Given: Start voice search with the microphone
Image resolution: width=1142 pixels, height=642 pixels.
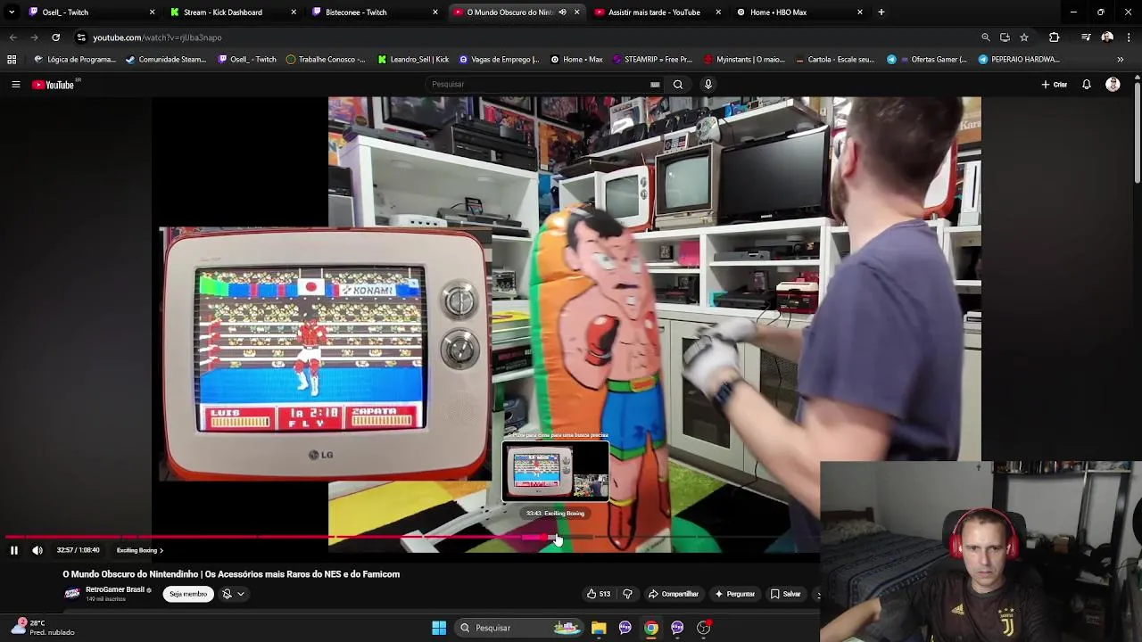Looking at the screenshot, I should tap(708, 85).
